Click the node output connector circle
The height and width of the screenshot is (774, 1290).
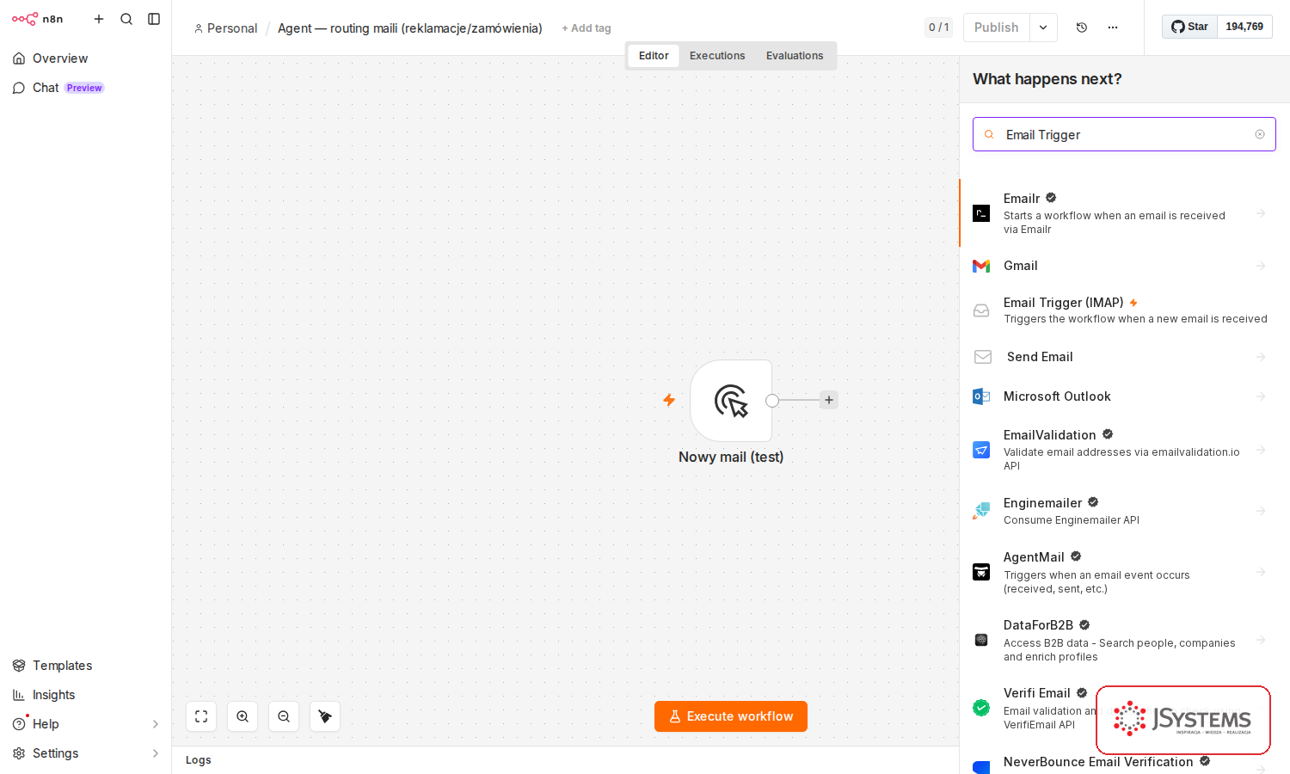pyautogui.click(x=772, y=401)
